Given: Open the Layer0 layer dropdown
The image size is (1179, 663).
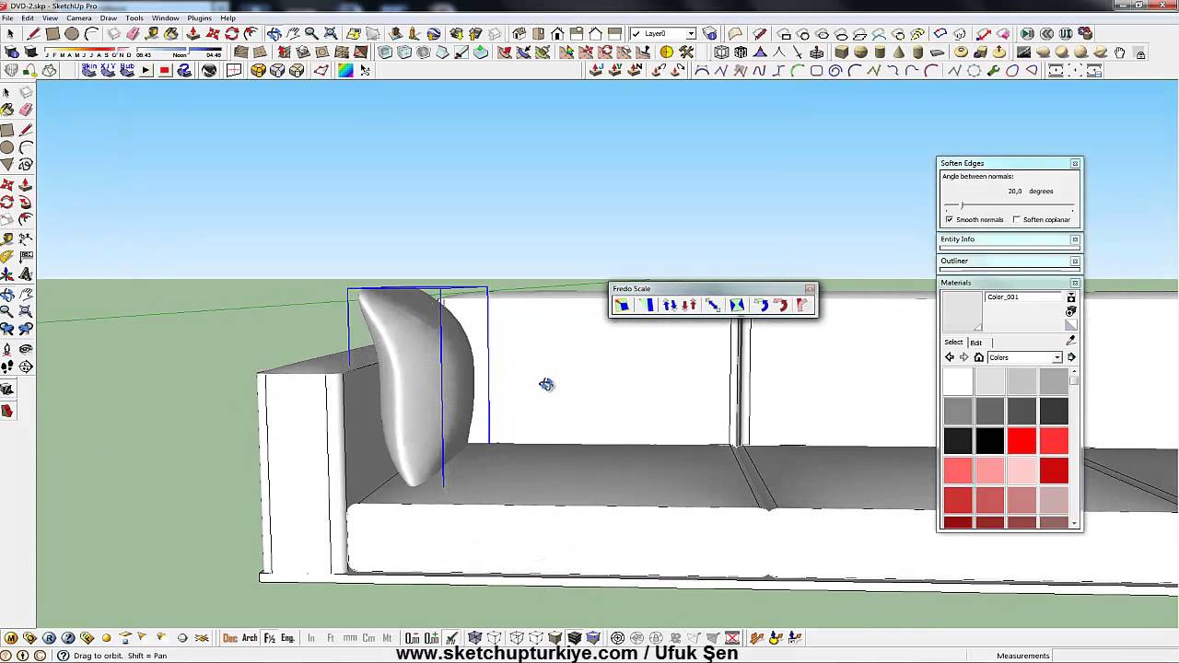Looking at the screenshot, I should pos(690,34).
